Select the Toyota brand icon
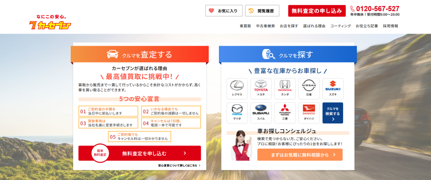The width and height of the screenshot is (431, 180). pyautogui.click(x=261, y=89)
